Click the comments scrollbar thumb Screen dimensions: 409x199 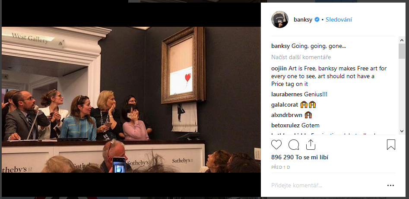(402, 51)
